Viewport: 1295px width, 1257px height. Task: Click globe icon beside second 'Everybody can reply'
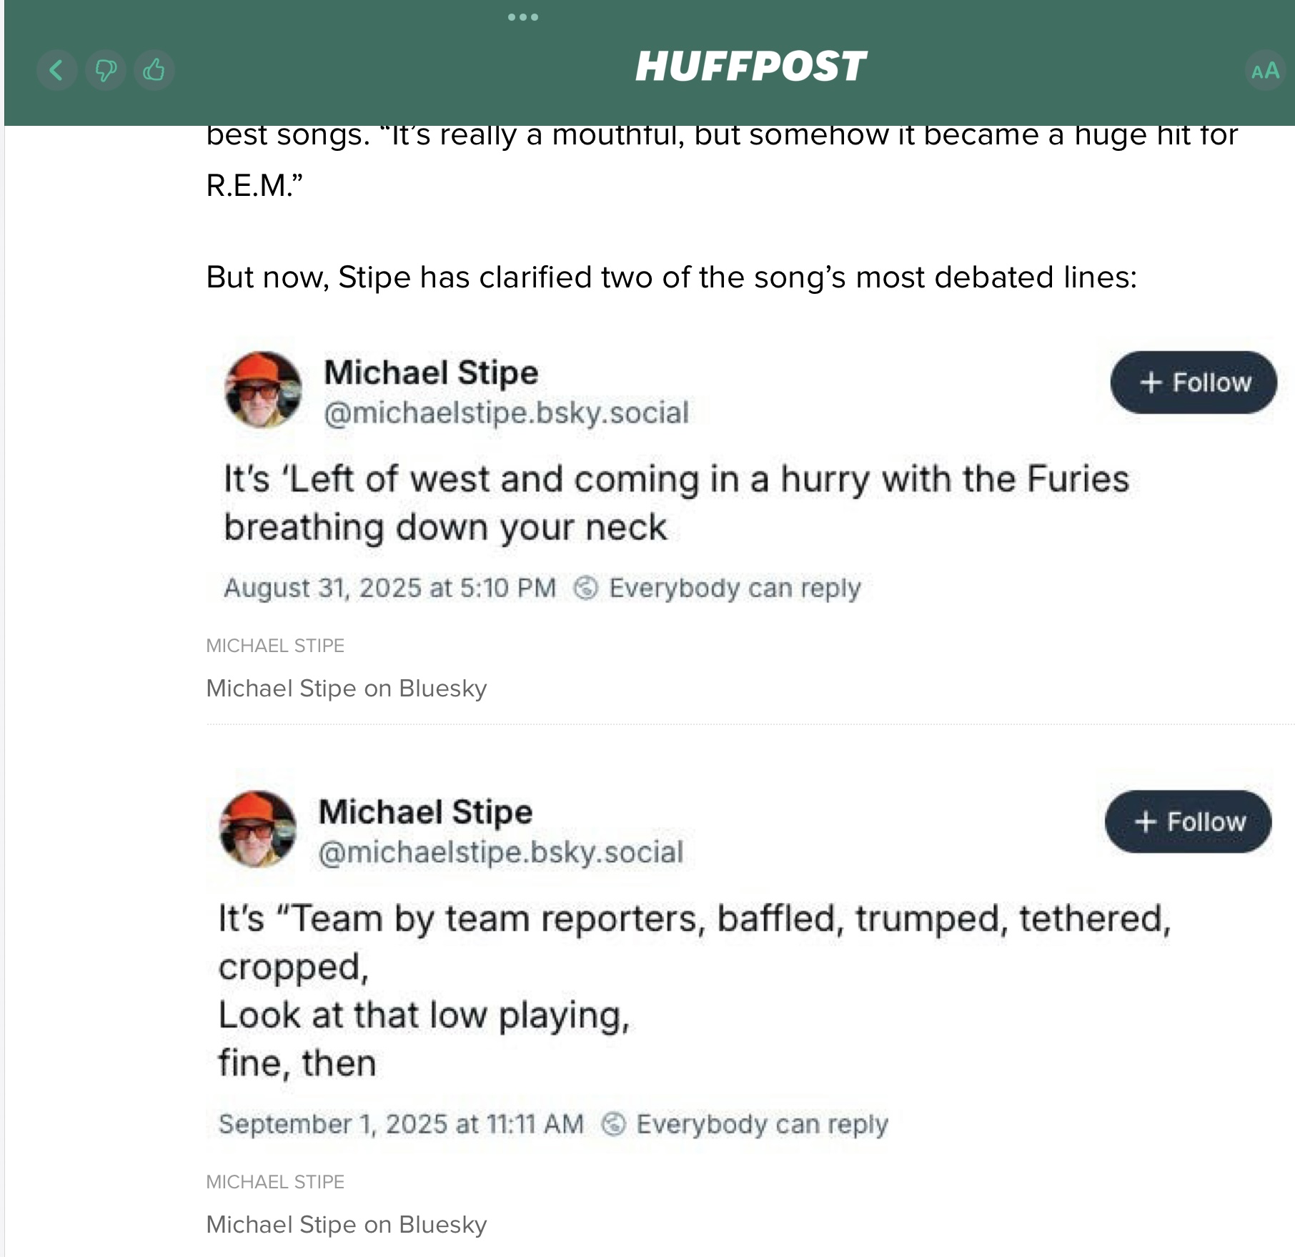point(613,1124)
